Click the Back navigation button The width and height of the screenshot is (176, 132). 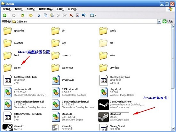[x=4, y=15]
